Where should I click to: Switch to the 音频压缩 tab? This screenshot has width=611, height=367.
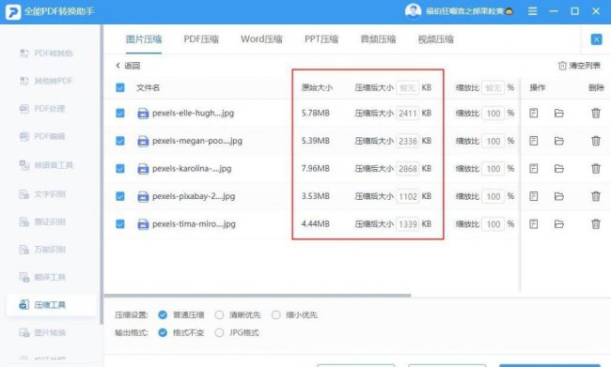(x=378, y=39)
